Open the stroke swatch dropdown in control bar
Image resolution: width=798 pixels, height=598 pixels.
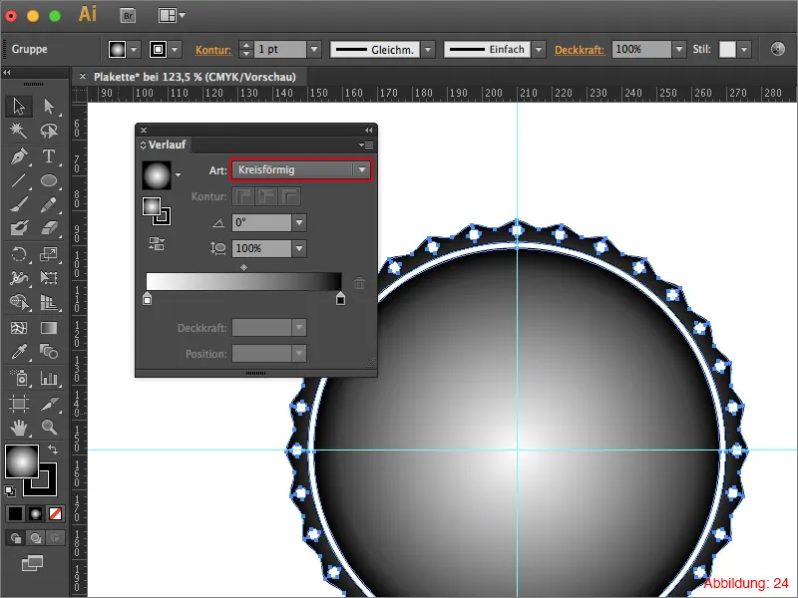click(176, 49)
